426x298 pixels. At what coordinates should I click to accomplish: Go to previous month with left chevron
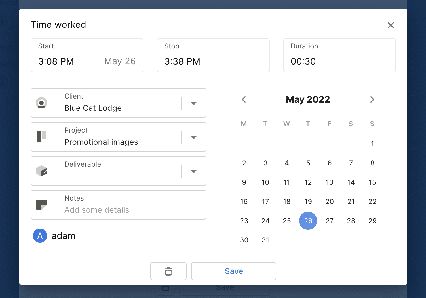244,99
